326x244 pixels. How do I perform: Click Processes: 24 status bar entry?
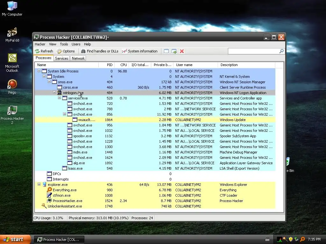[142, 218]
